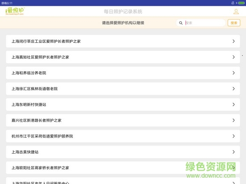Click the magnifier icon in search box
The width and height of the screenshot is (246, 184).
[181, 23]
